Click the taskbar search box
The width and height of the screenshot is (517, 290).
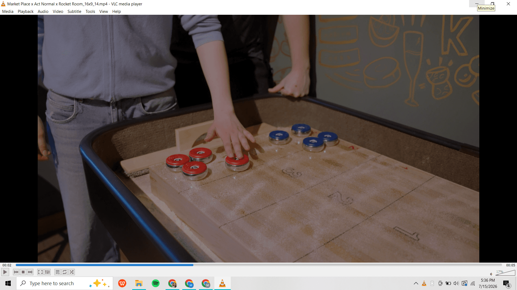pyautogui.click(x=65, y=283)
